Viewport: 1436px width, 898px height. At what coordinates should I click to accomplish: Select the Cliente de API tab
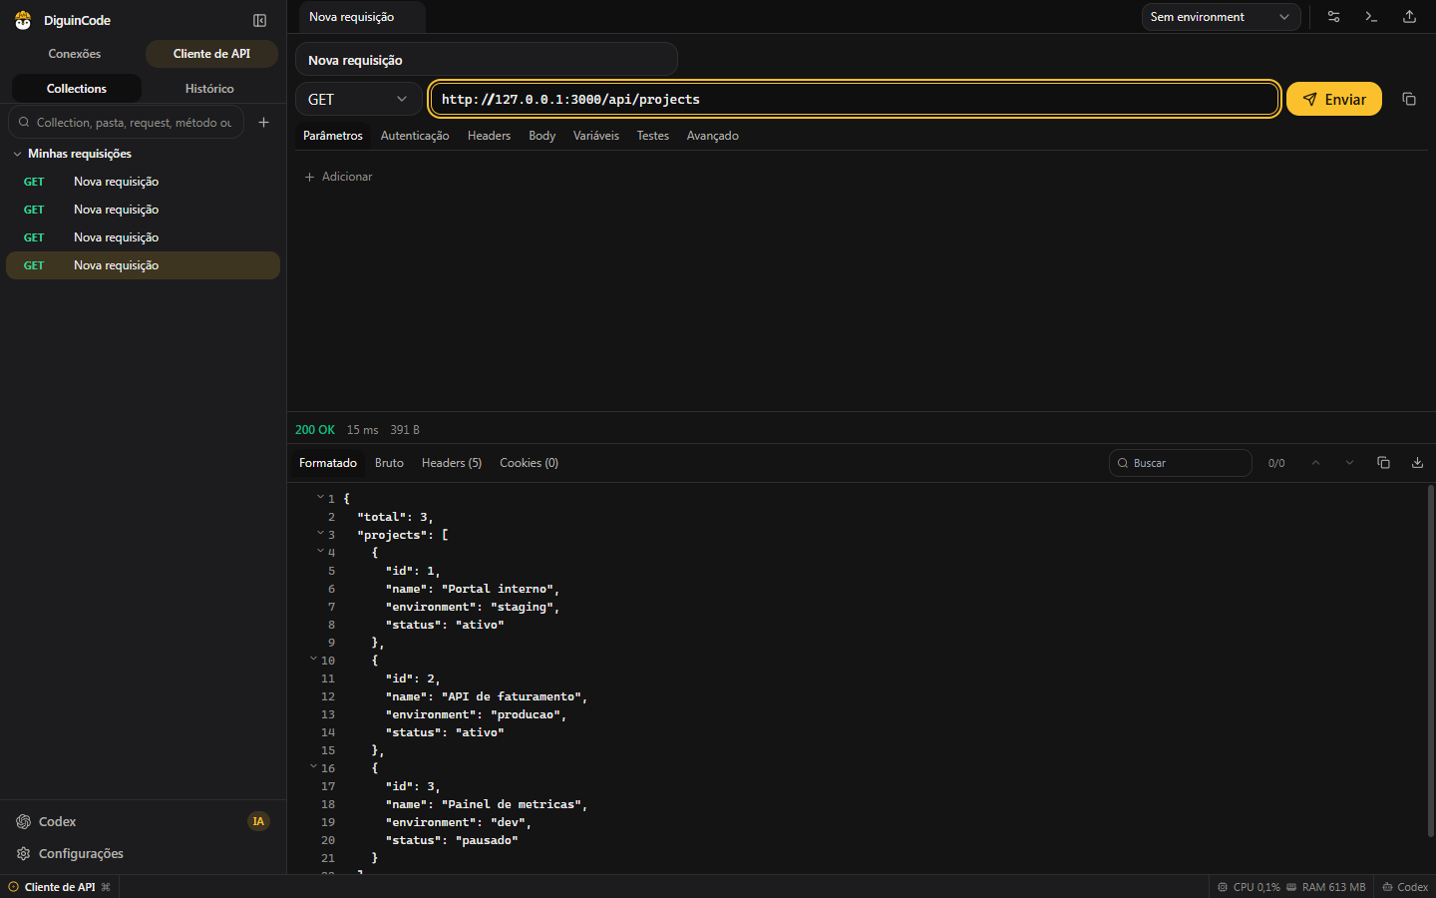tap(211, 54)
